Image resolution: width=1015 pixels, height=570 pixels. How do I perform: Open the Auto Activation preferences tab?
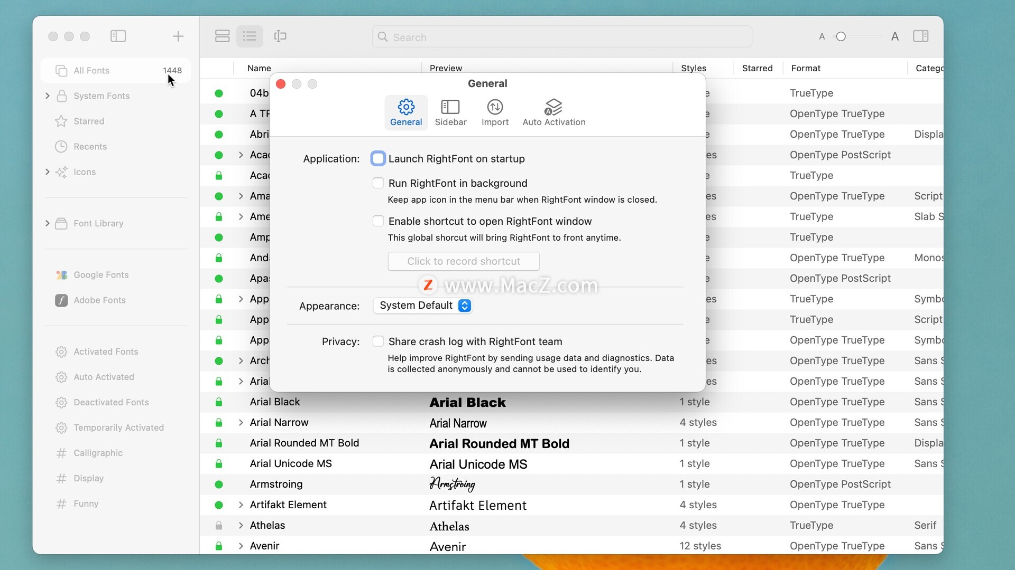(x=553, y=112)
